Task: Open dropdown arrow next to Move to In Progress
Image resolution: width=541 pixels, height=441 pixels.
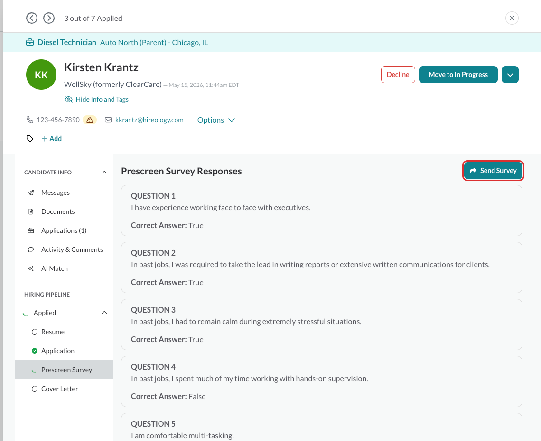Action: point(510,75)
